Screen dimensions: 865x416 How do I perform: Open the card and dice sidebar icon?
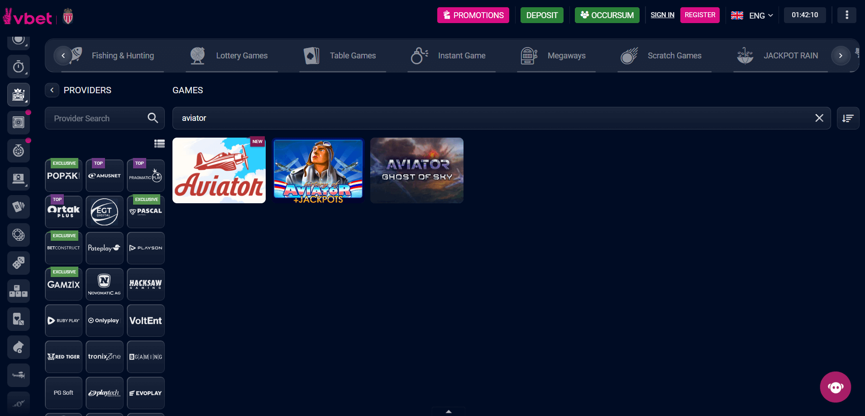point(19,319)
